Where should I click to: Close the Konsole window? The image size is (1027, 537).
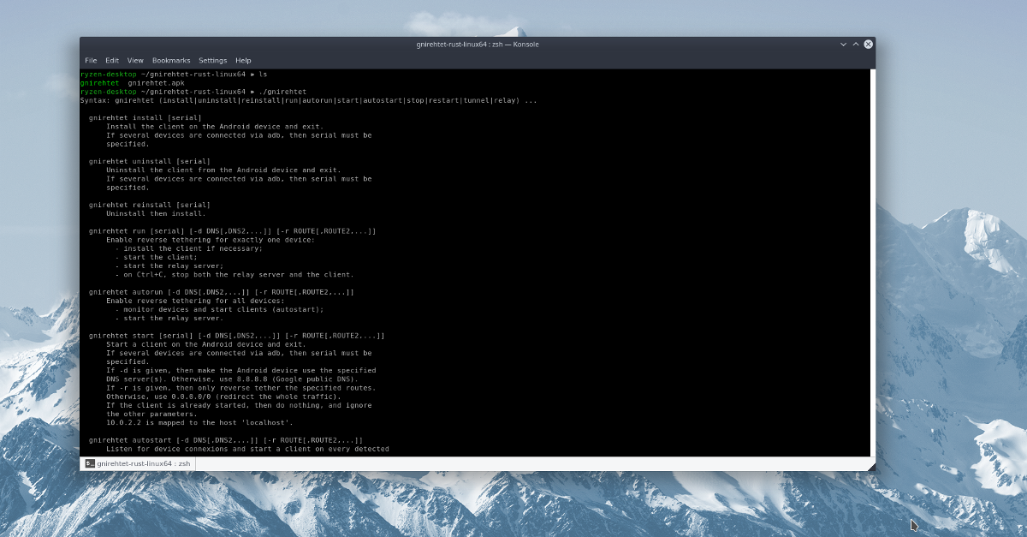click(x=867, y=44)
